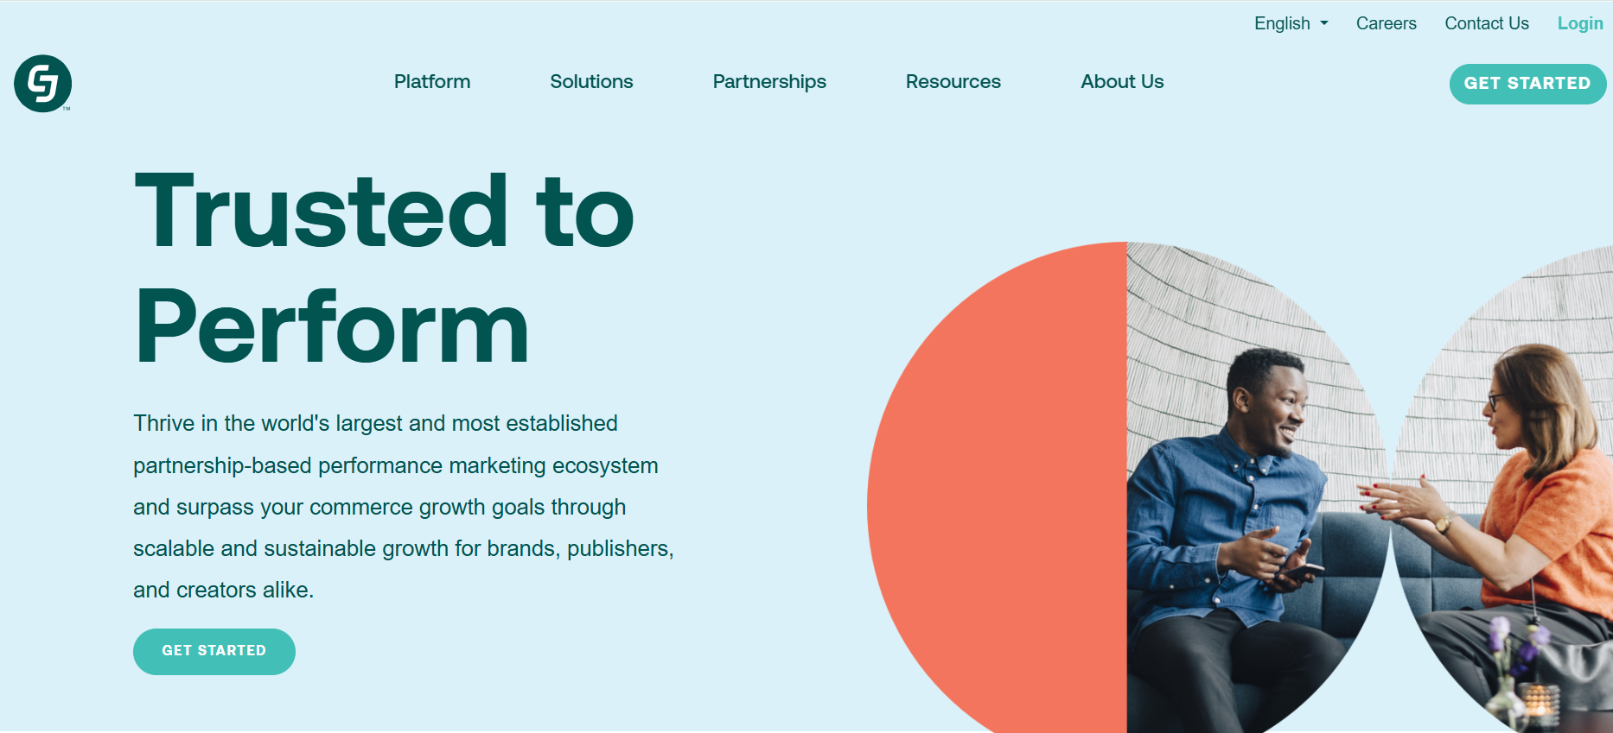Click the woman in the orange top
The height and width of the screenshot is (733, 1613).
pos(1539,501)
